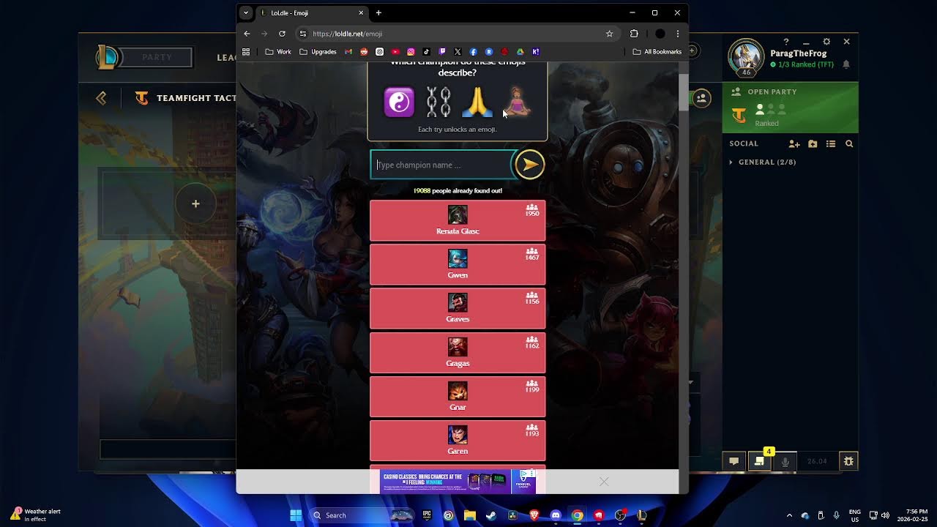Open notifications bell in League client
The image size is (937, 527).
pos(846,64)
